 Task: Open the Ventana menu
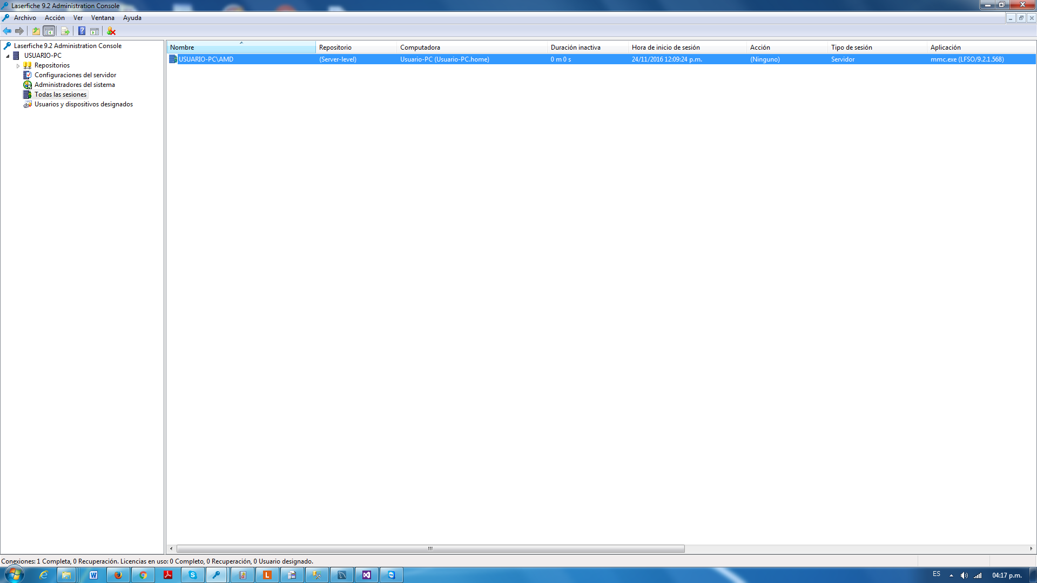click(103, 18)
